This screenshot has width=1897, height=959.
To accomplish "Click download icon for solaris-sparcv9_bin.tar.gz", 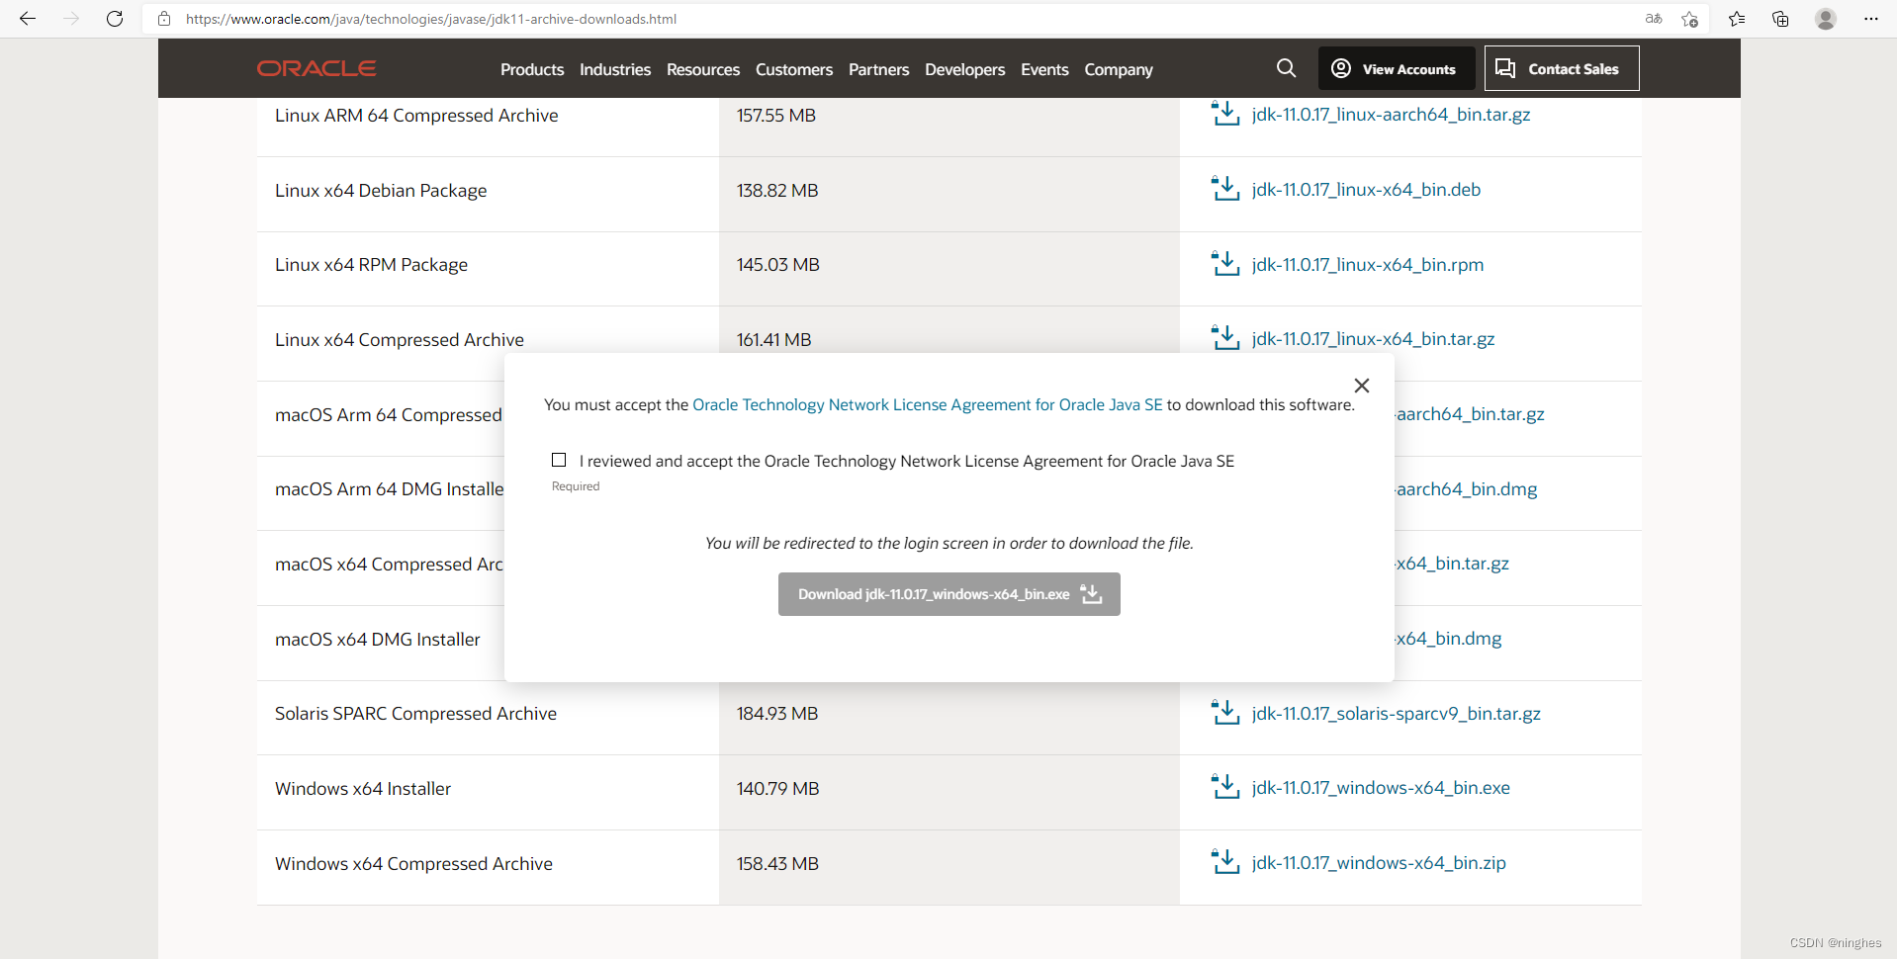I will pyautogui.click(x=1225, y=712).
